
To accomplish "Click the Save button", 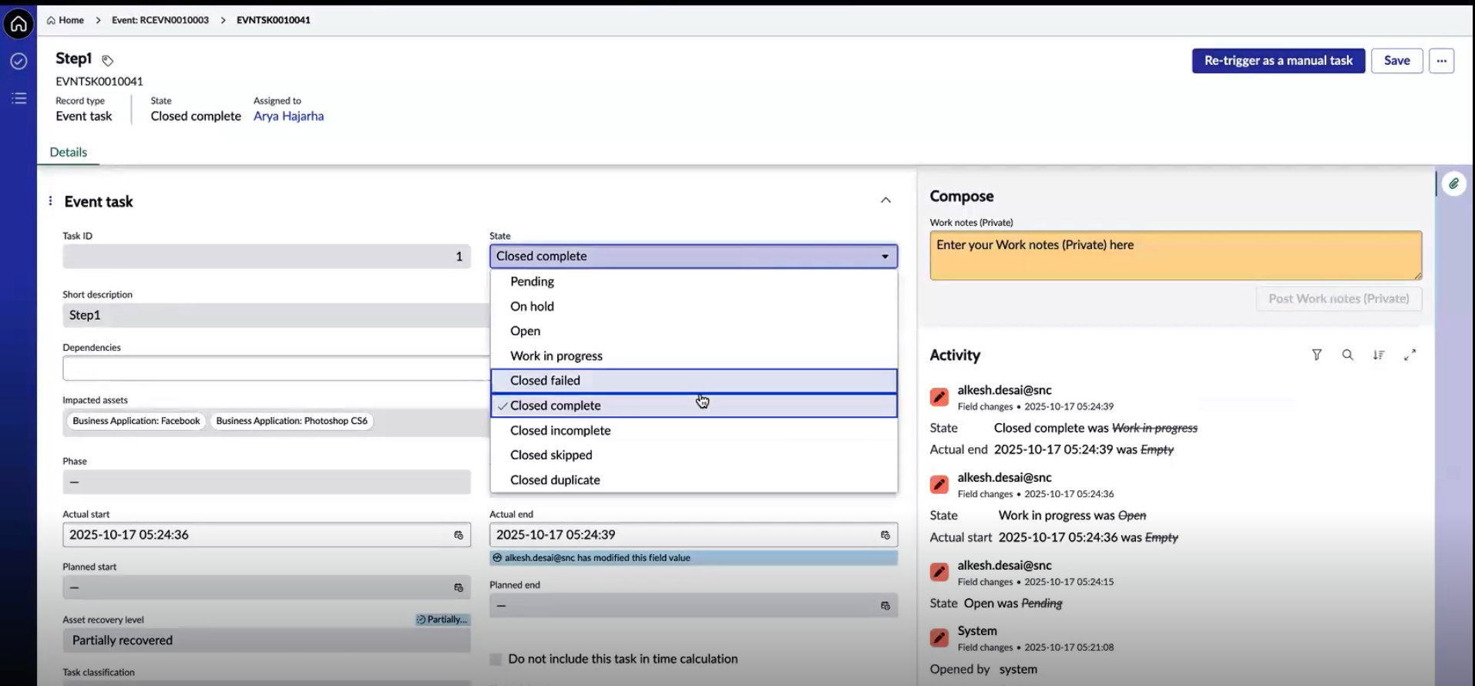I will [x=1396, y=61].
